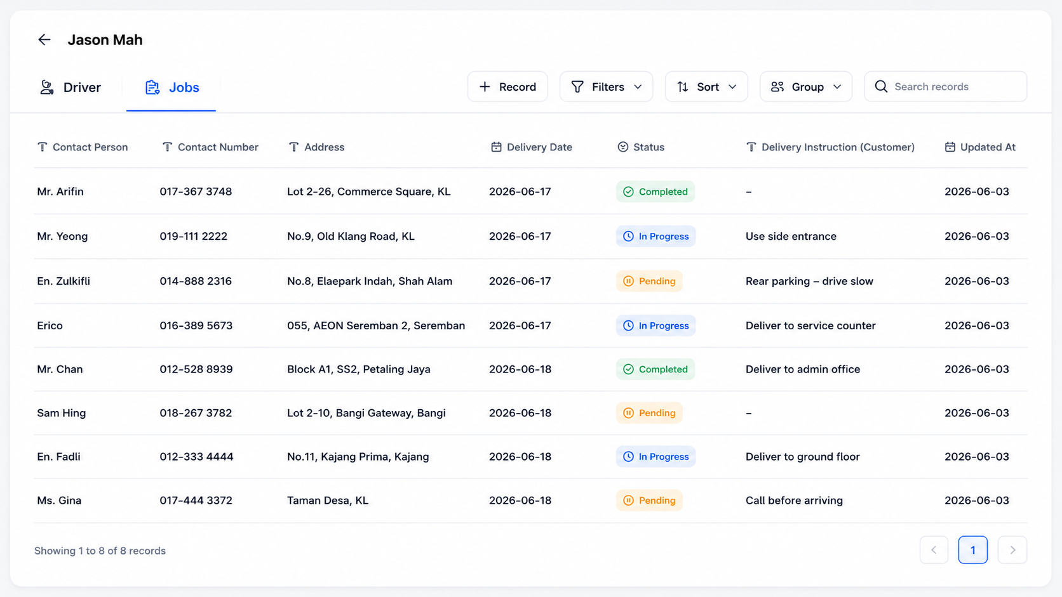
Task: Click Pending badge for Ms. Gina
Action: 649,501
